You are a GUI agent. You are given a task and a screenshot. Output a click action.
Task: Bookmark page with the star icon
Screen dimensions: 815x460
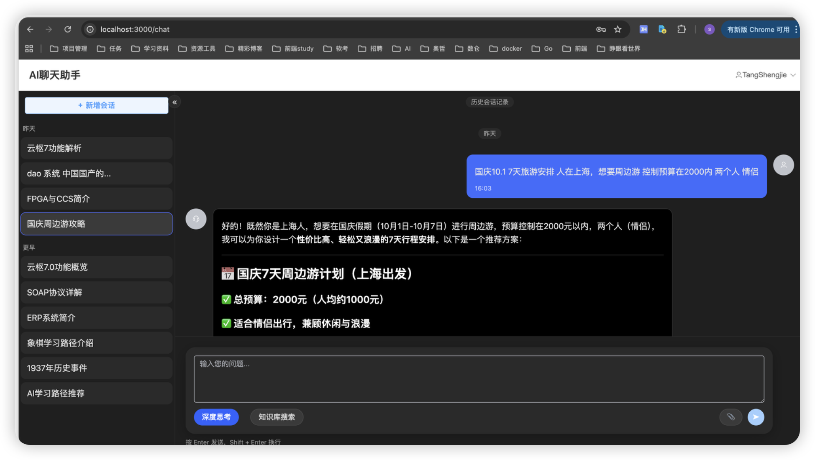618,29
